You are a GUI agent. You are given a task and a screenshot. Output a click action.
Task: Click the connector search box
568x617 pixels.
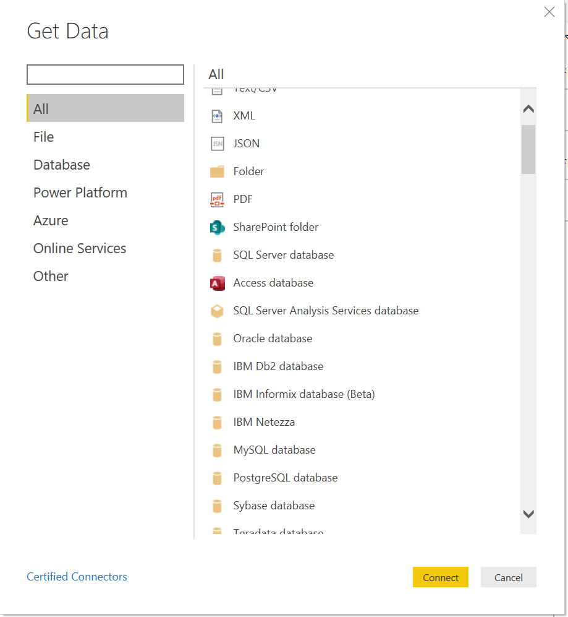click(105, 75)
